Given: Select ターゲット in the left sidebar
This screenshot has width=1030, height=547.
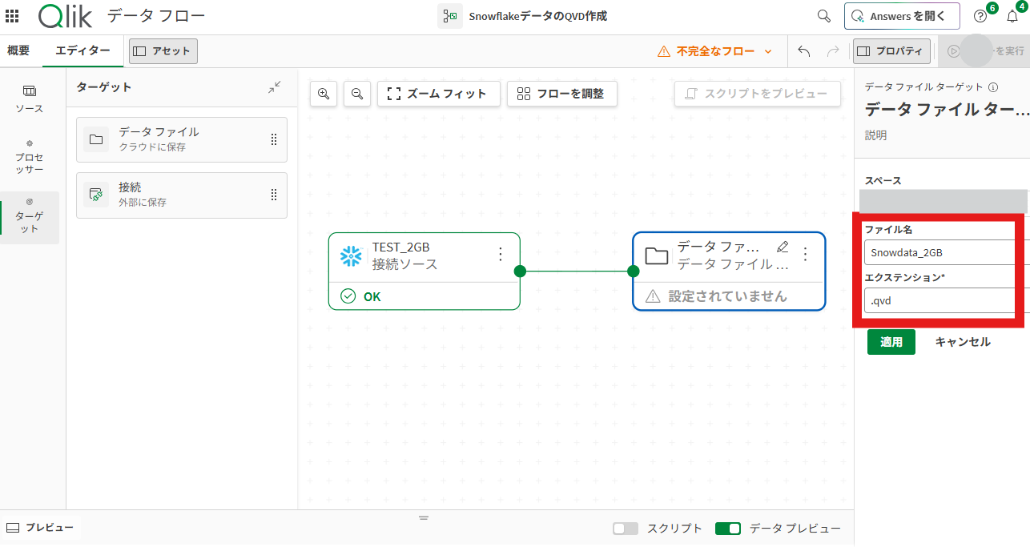Looking at the screenshot, I should (x=30, y=216).
